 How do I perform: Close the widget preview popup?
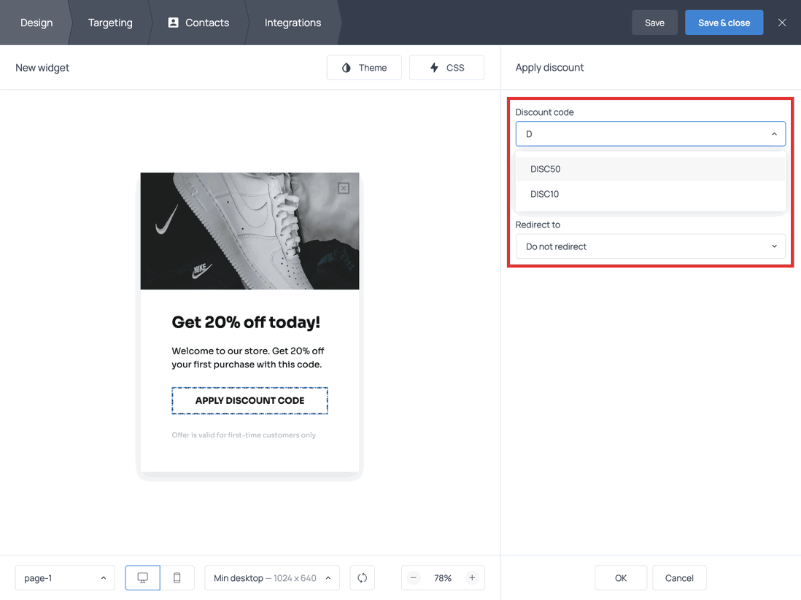343,188
